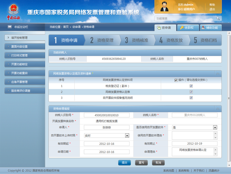Click 依申请 in the breadcrumb

pyautogui.click(x=76, y=27)
